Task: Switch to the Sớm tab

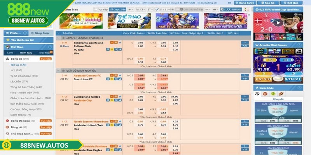Action: coord(10,53)
